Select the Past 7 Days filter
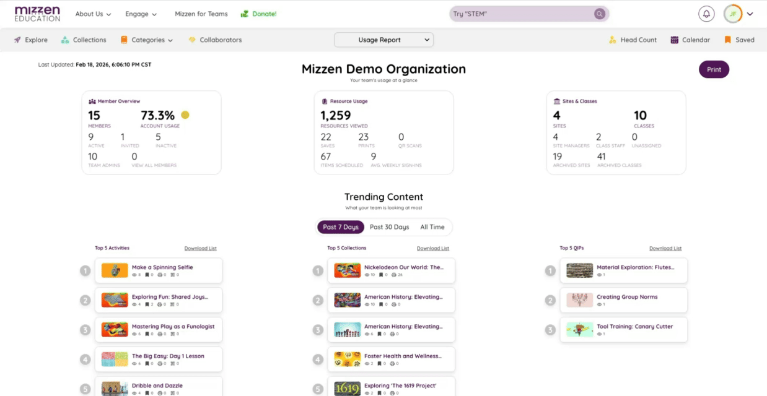 [341, 227]
